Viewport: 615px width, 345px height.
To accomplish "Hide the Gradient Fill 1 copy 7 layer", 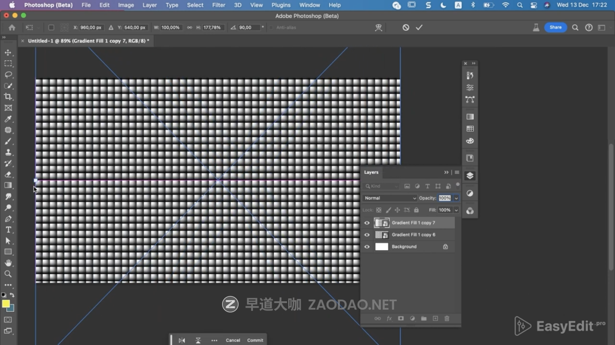I will 367,223.
